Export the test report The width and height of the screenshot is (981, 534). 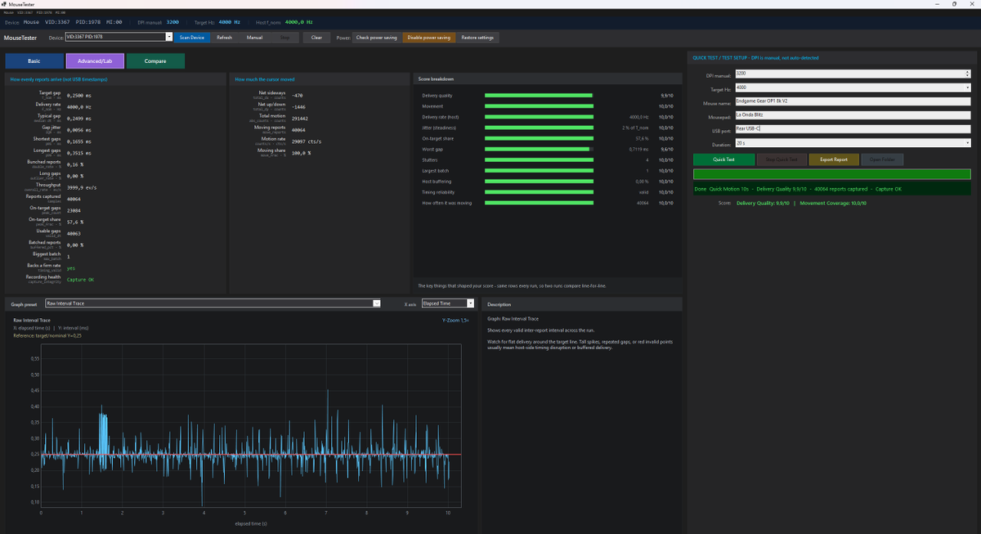834,159
